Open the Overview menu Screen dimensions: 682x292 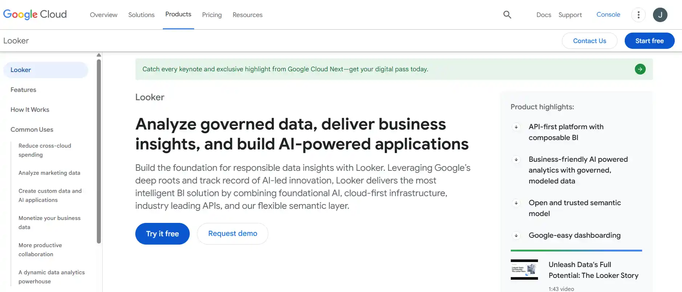point(104,15)
